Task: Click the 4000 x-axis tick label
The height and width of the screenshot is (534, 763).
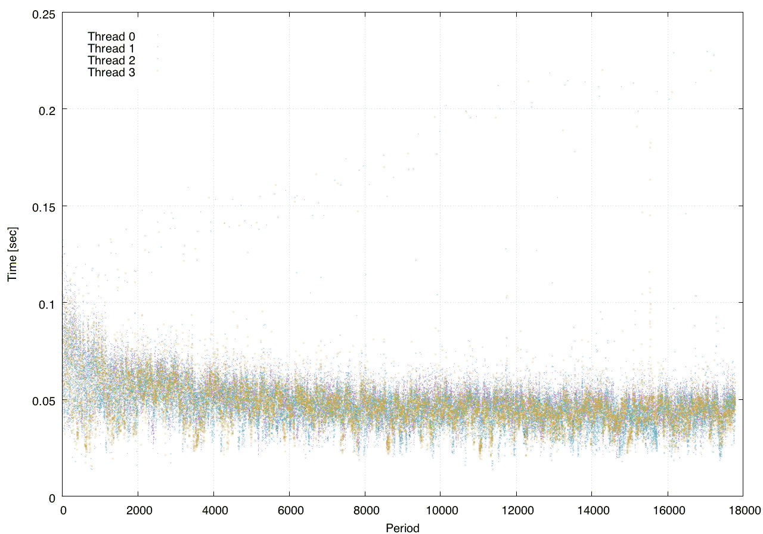Action: tap(213, 510)
